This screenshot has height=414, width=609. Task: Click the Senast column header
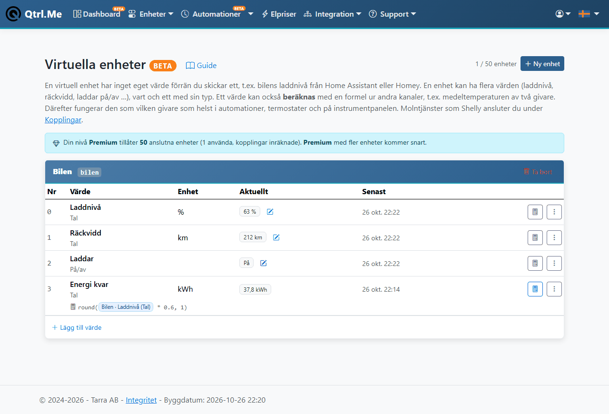pyautogui.click(x=374, y=192)
